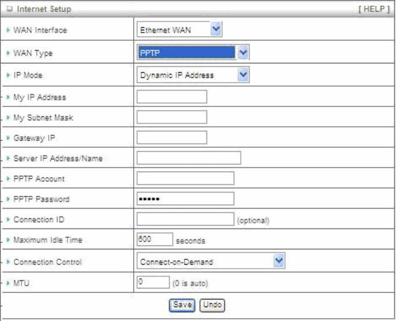
Task: Click the arrow beside MTU label
Action: [x=8, y=283]
